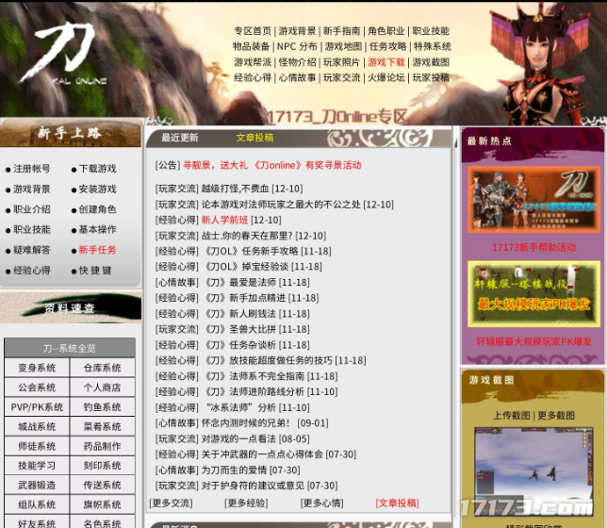Click red [文章投稿] link at bottom
The height and width of the screenshot is (528, 607).
point(397,503)
